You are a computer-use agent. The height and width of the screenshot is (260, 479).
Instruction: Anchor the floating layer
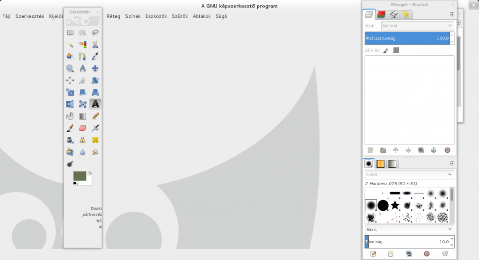click(x=434, y=150)
